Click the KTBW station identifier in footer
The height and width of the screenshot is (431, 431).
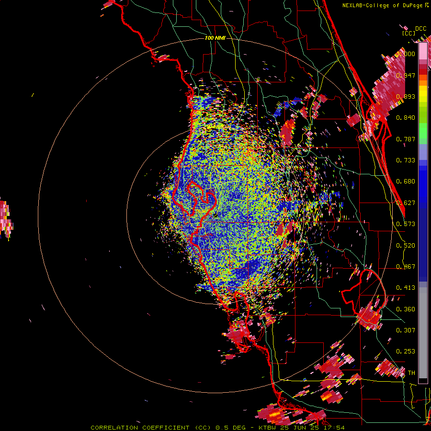(x=268, y=428)
